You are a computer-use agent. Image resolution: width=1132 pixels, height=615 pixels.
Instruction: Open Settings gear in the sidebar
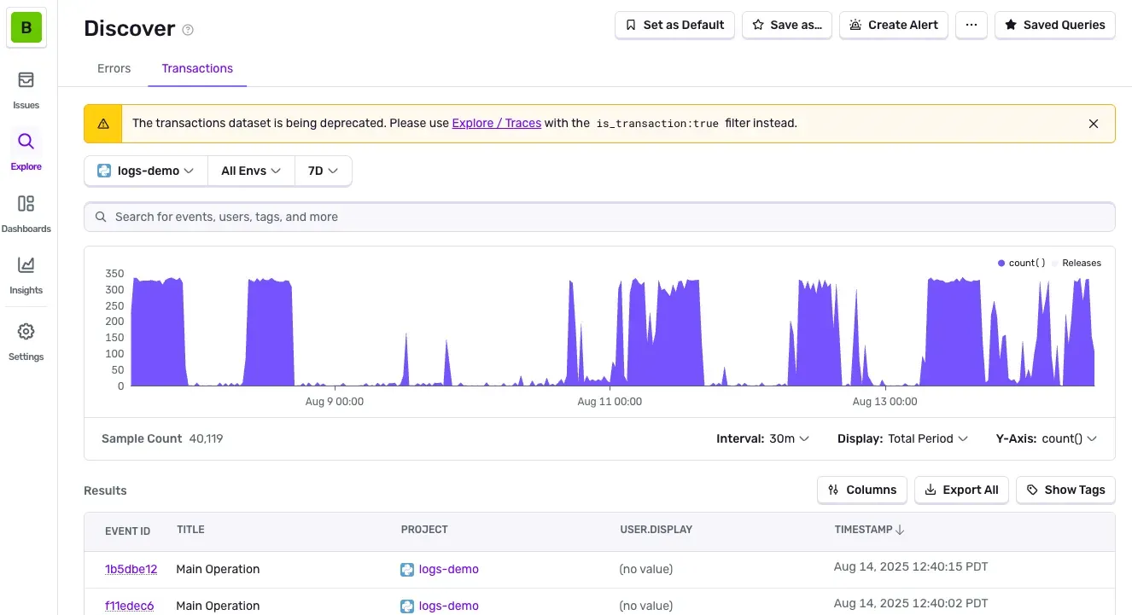click(x=26, y=341)
